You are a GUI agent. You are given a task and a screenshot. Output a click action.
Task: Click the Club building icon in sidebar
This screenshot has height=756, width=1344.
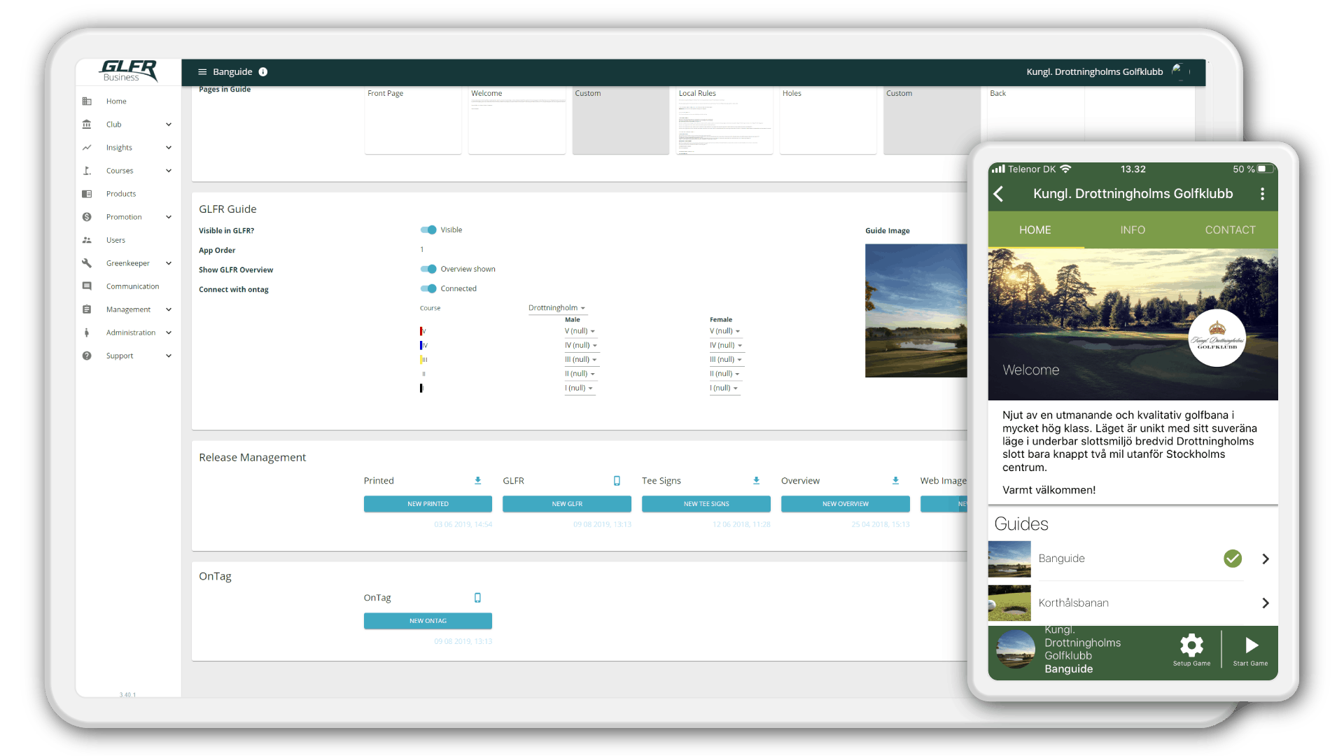click(x=87, y=125)
